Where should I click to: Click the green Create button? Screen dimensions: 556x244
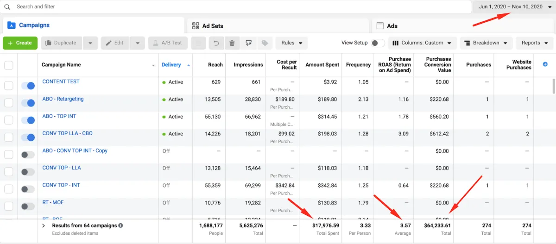(20, 43)
